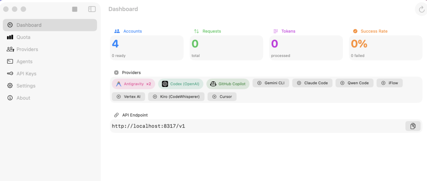Click the Agents terminal icon
Viewport: 427px width, 181px height.
10,62
